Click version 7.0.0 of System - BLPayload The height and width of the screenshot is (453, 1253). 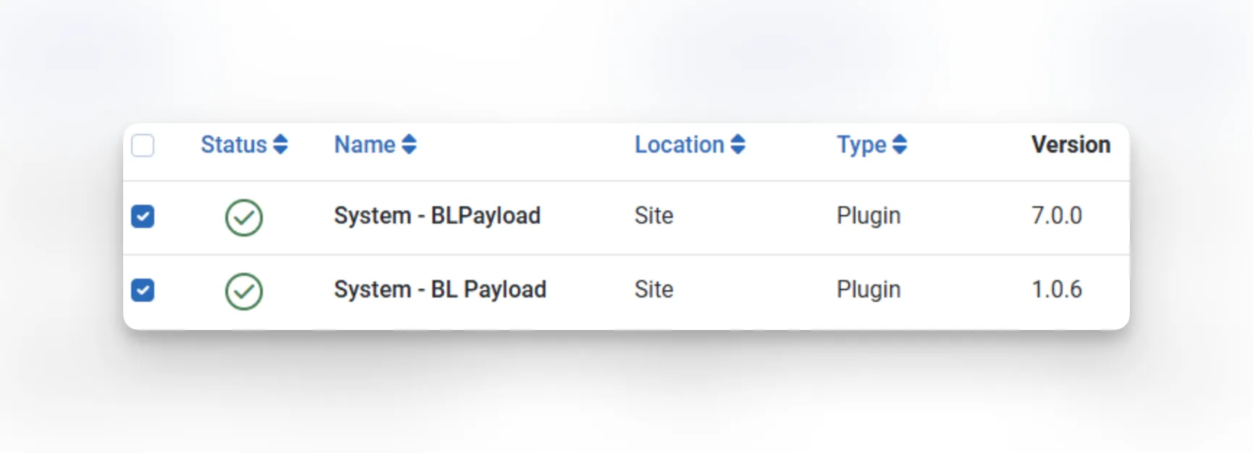(x=1057, y=216)
